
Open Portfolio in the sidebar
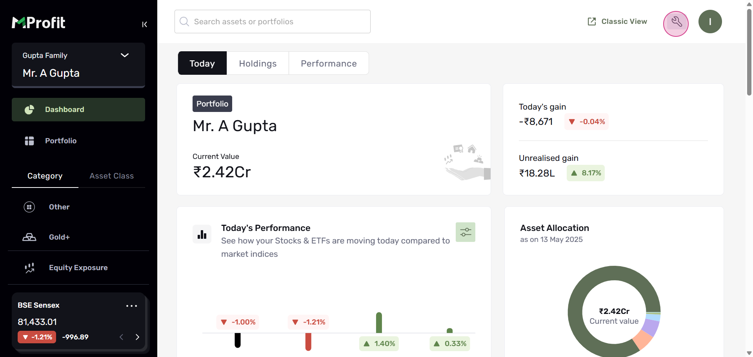(61, 141)
